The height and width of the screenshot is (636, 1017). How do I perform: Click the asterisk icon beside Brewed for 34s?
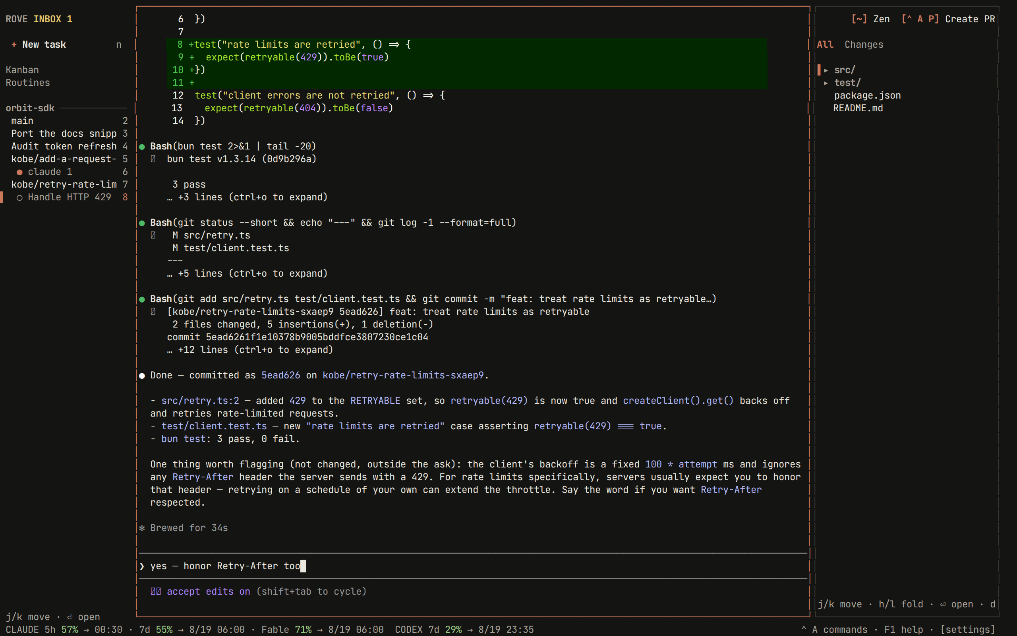point(142,528)
